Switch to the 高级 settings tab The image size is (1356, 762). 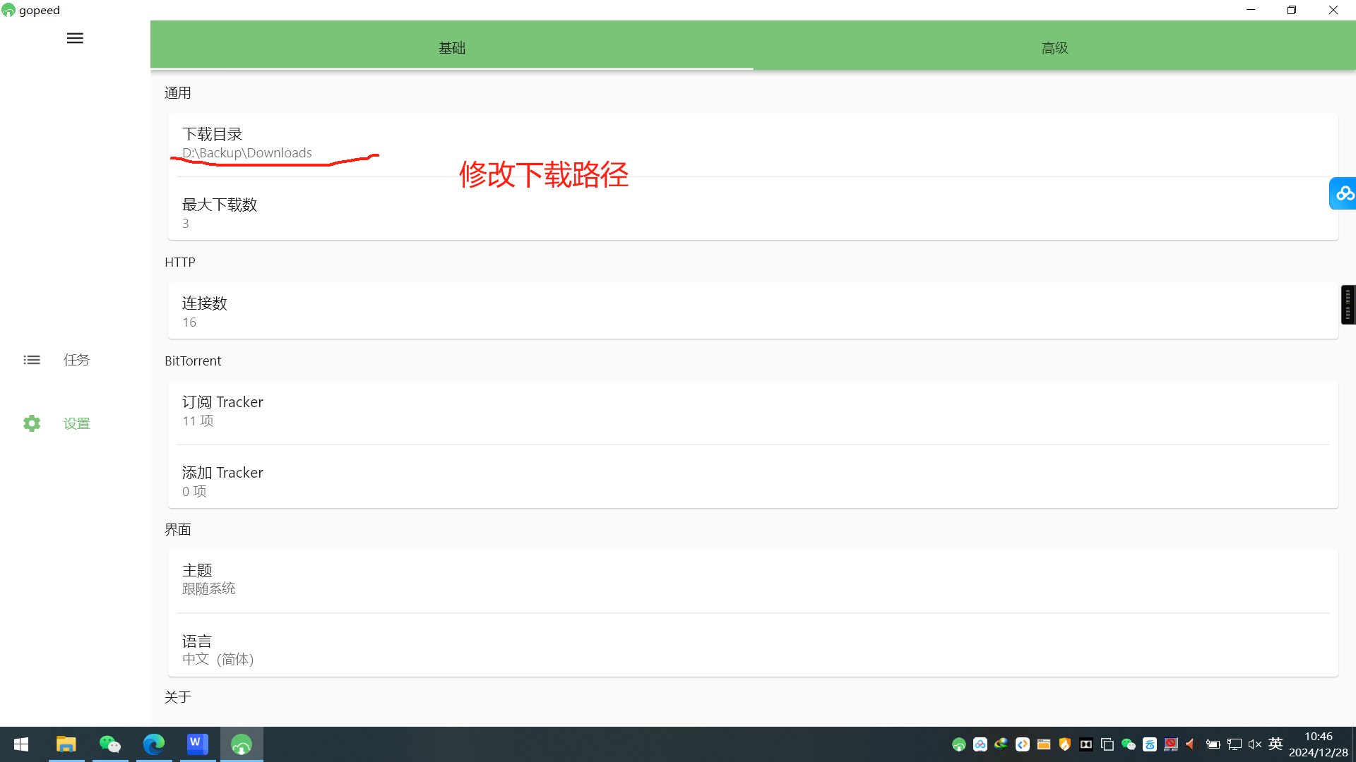[x=1054, y=47]
